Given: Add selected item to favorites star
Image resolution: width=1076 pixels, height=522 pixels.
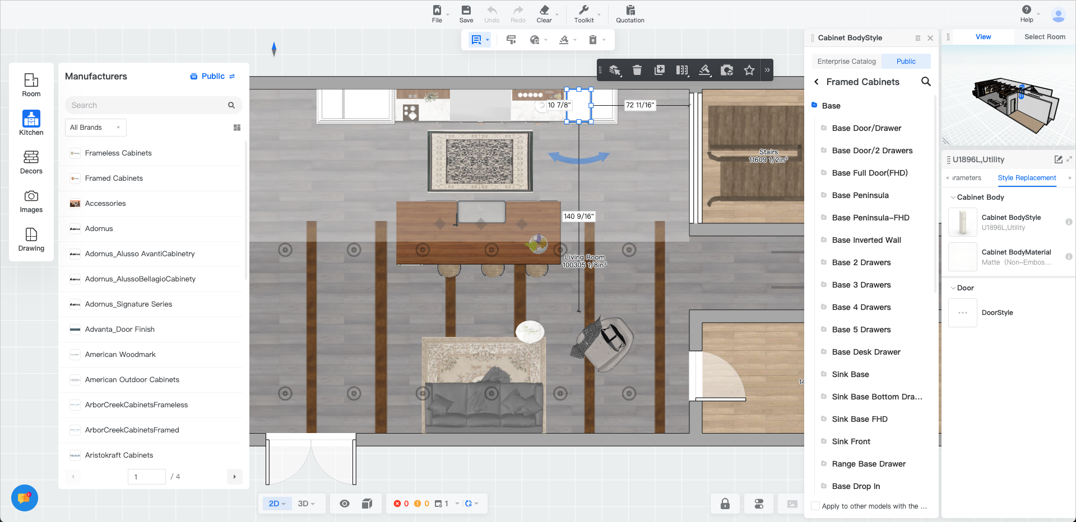Looking at the screenshot, I should click(x=749, y=70).
